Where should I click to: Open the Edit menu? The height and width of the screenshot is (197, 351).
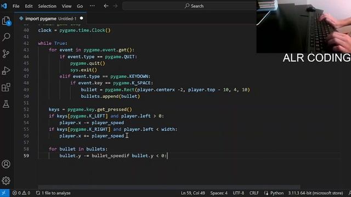(x=29, y=6)
